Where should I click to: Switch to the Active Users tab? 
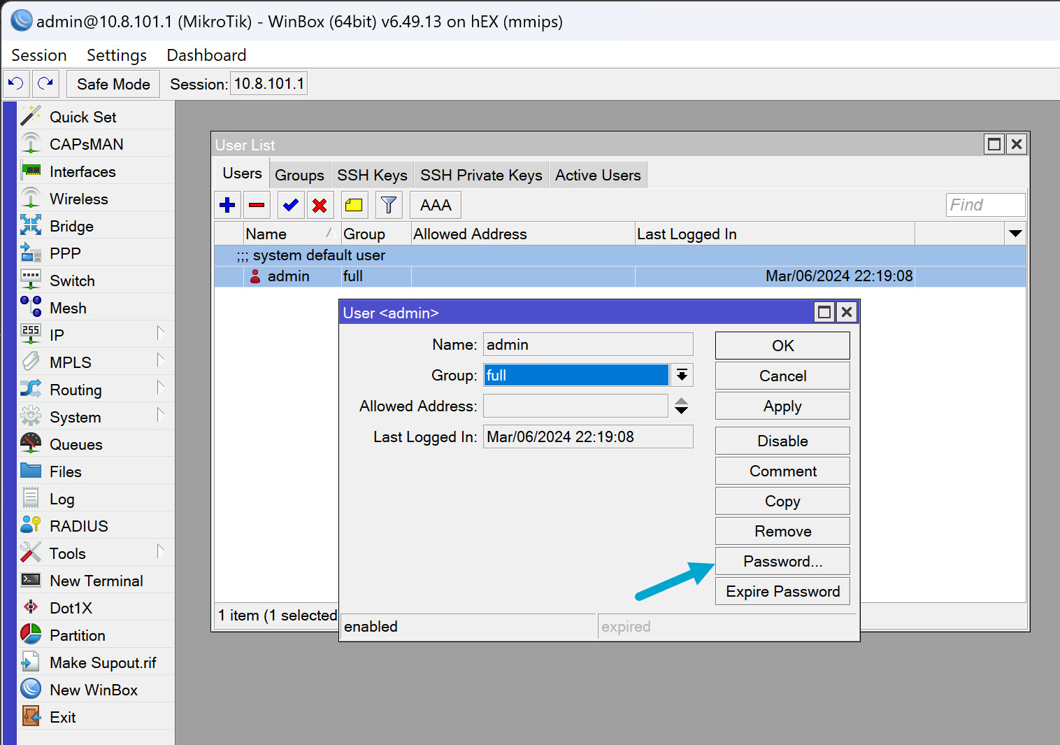tap(598, 176)
